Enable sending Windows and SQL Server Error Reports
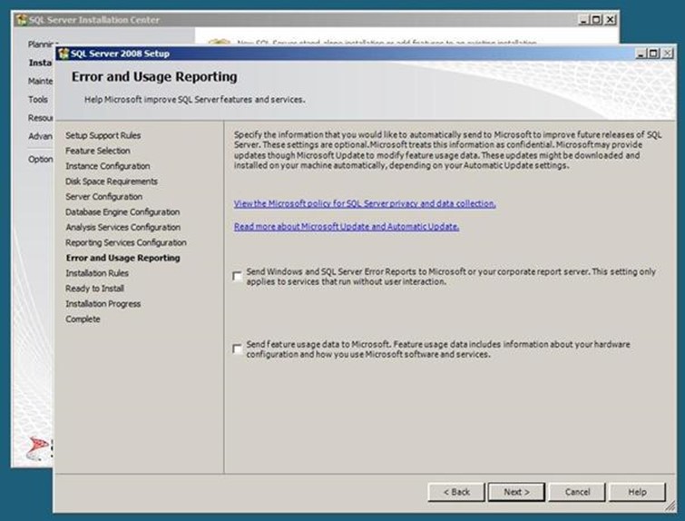The width and height of the screenshot is (685, 521). (237, 276)
